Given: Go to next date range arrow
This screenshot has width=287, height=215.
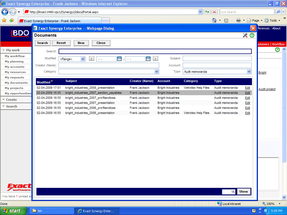Looking at the screenshot, I should coord(155,59).
